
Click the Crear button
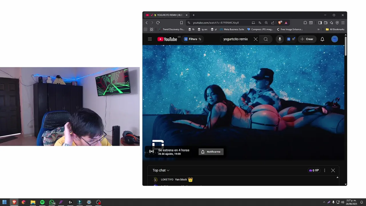[307, 39]
